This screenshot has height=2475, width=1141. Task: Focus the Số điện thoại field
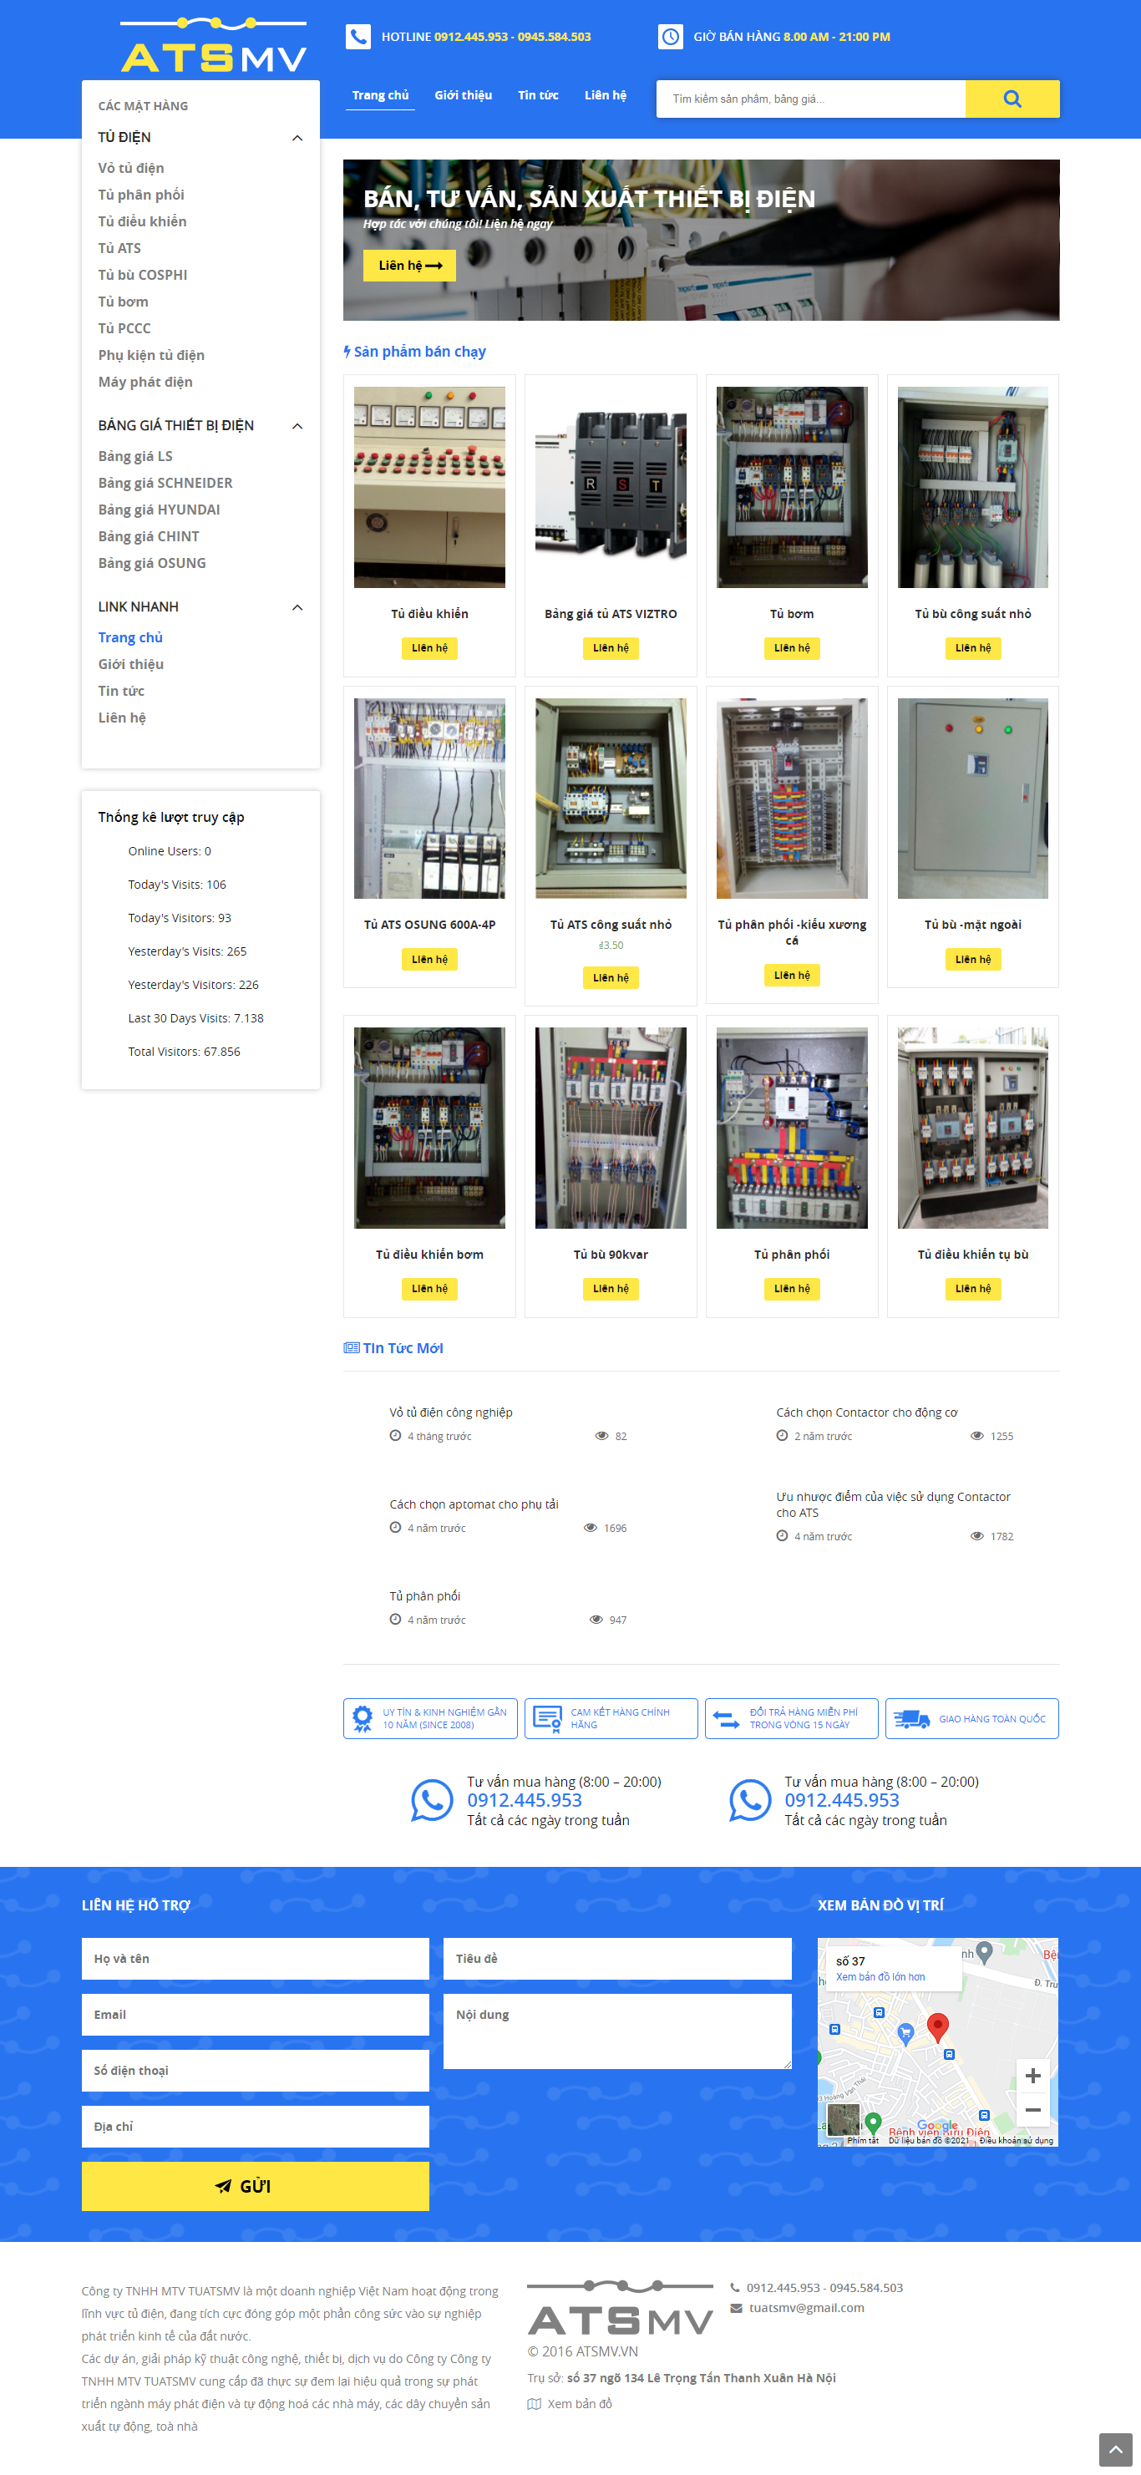[x=256, y=2071]
